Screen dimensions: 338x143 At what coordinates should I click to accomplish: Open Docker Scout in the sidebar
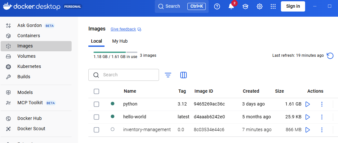pyautogui.click(x=36, y=129)
